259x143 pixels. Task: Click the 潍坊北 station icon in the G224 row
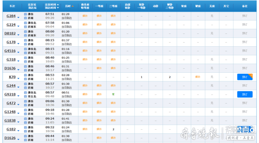click(x=26, y=23)
